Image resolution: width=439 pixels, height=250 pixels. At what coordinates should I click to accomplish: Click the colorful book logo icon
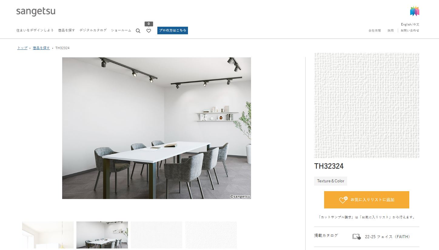point(414,11)
